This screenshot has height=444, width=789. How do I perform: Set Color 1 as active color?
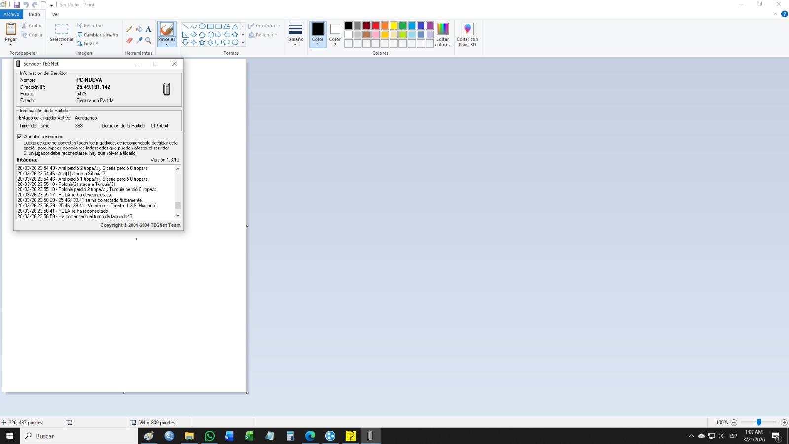click(x=318, y=34)
